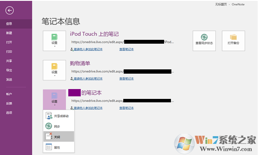
Task: Collapse the 设置 dropdown for 的笔记本
Action: coord(55,99)
